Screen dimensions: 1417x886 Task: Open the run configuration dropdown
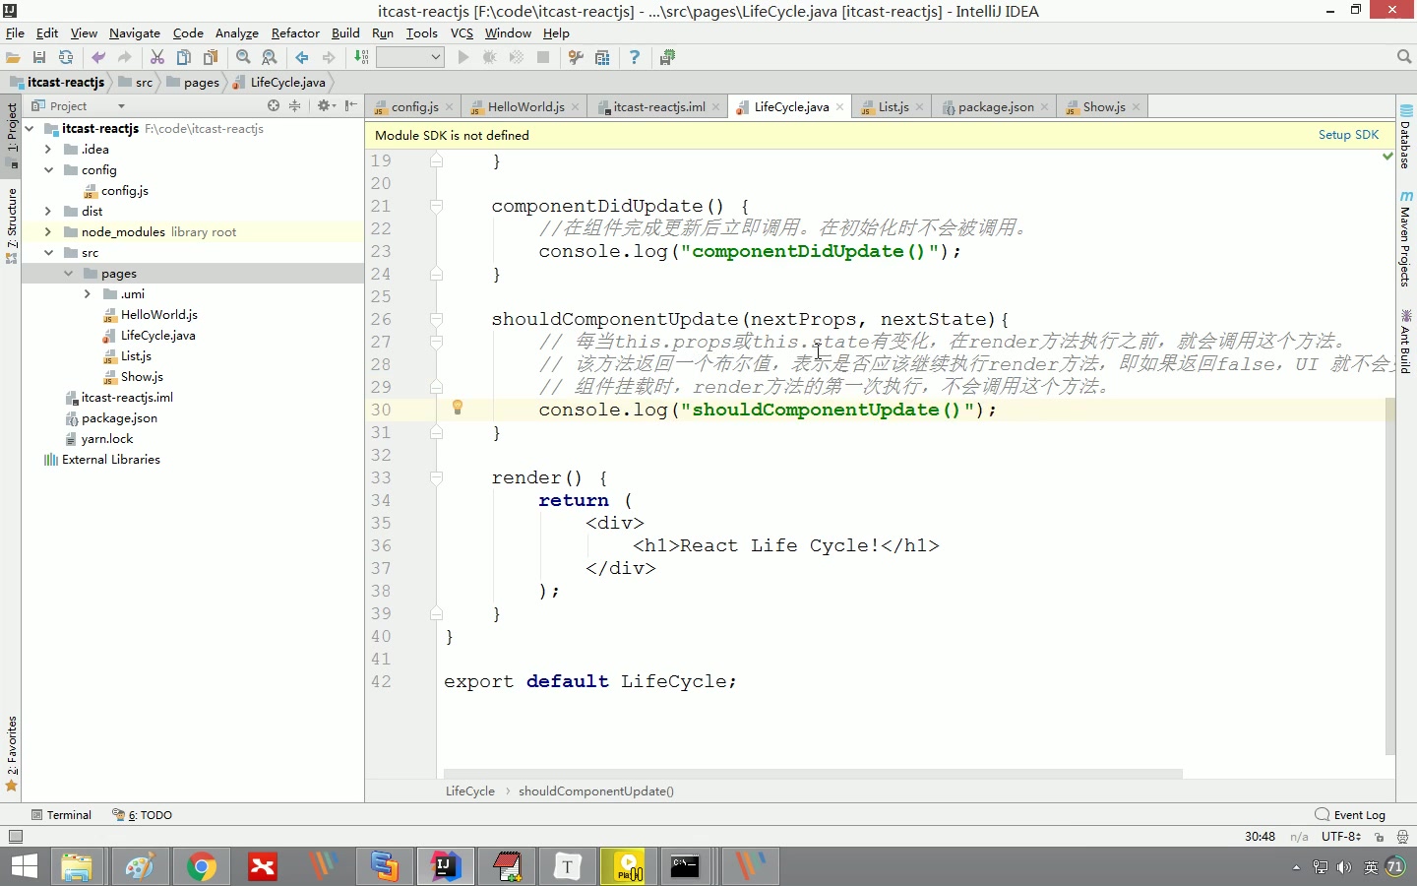click(x=410, y=58)
